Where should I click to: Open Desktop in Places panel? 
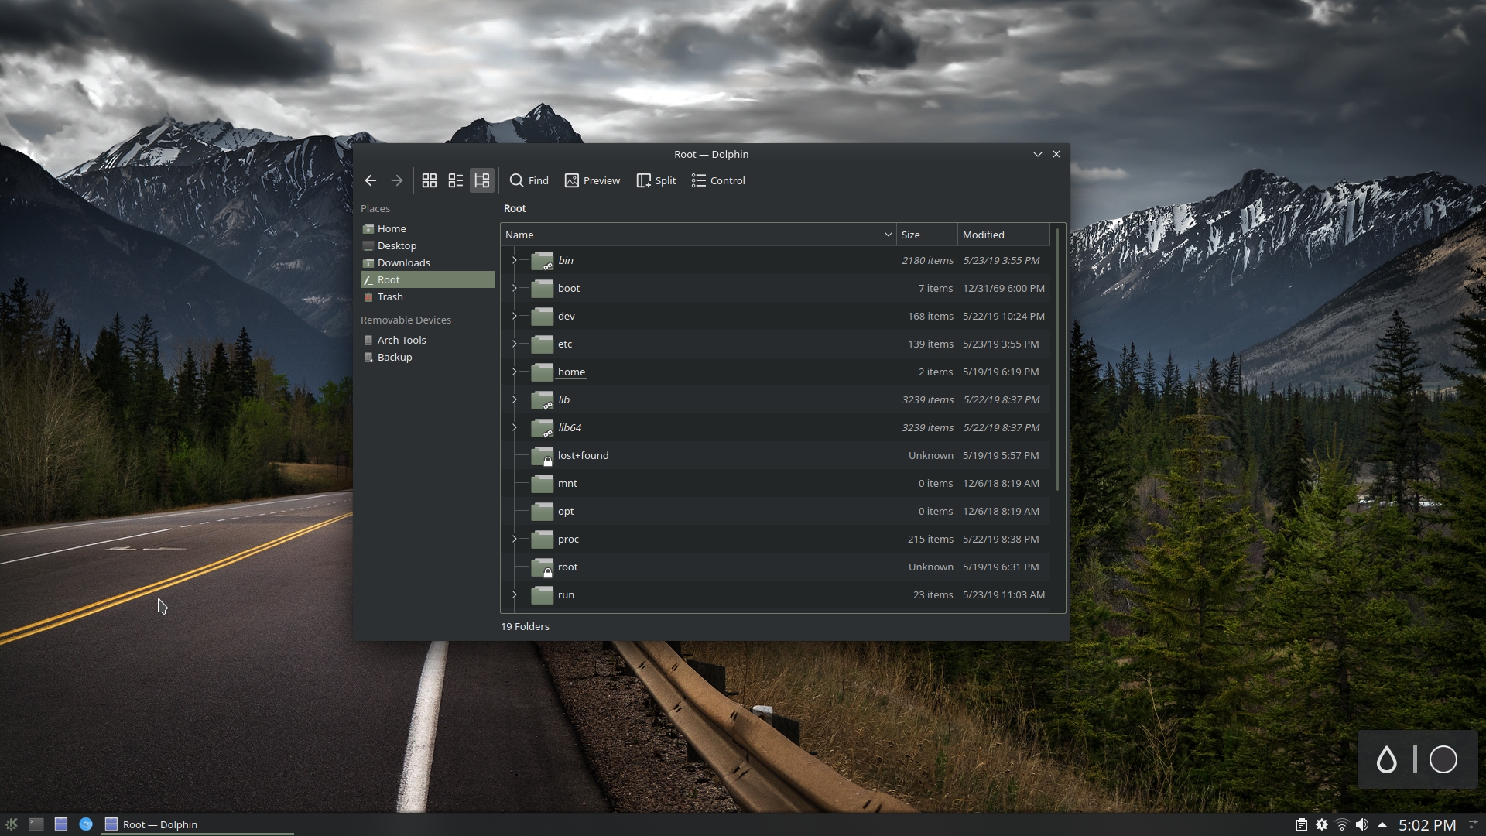point(427,245)
